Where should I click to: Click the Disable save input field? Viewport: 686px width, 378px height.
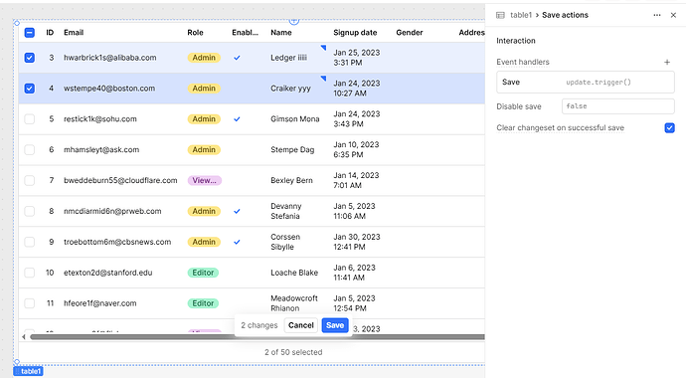pyautogui.click(x=617, y=106)
